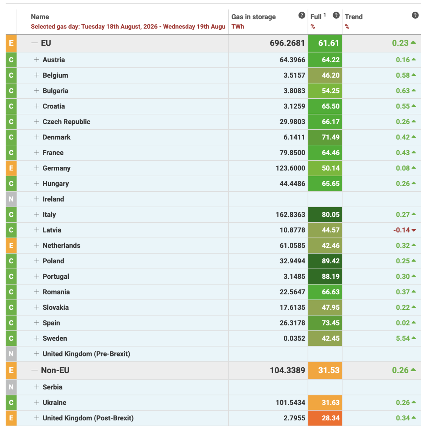
Task: Click green up trend arrow for EU
Action: [413, 42]
